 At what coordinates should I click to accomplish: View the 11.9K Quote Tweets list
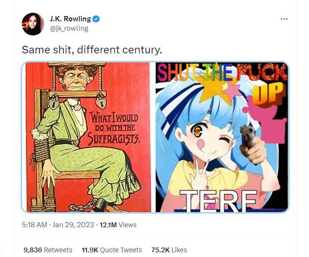[112, 250]
